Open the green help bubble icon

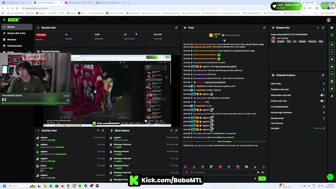(x=330, y=177)
